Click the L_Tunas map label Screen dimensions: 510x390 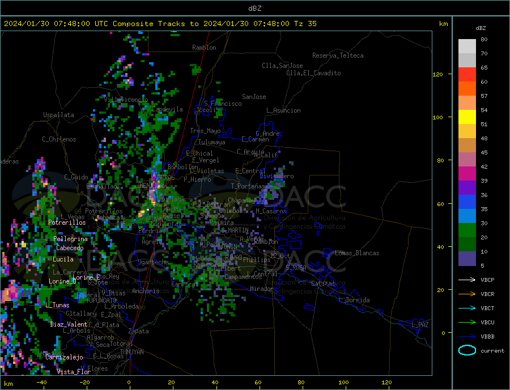pos(57,306)
